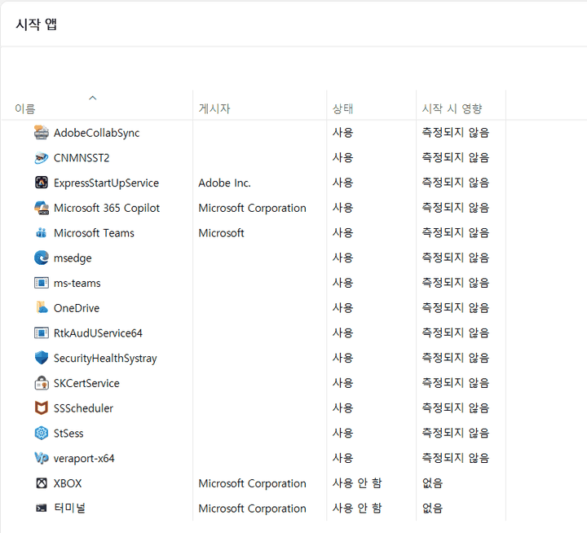This screenshot has height=533, width=587.
Task: Click the OneDrive cloud folder icon
Action: coord(42,308)
